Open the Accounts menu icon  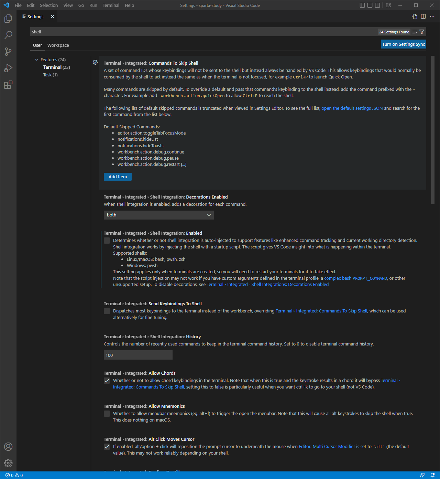pos(8,447)
